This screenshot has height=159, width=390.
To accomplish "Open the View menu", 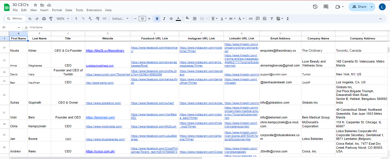I will [x=33, y=10].
